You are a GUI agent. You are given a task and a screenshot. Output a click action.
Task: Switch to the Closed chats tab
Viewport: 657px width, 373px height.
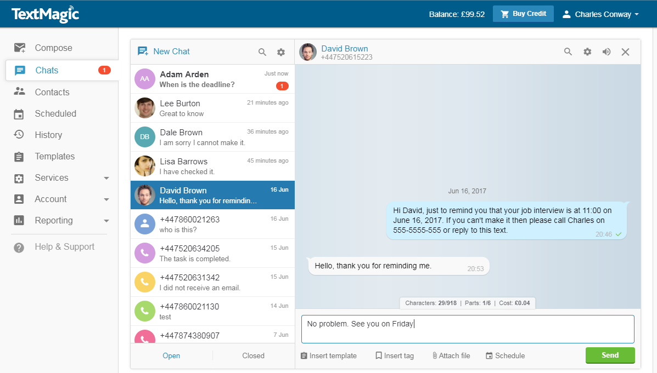pos(254,355)
